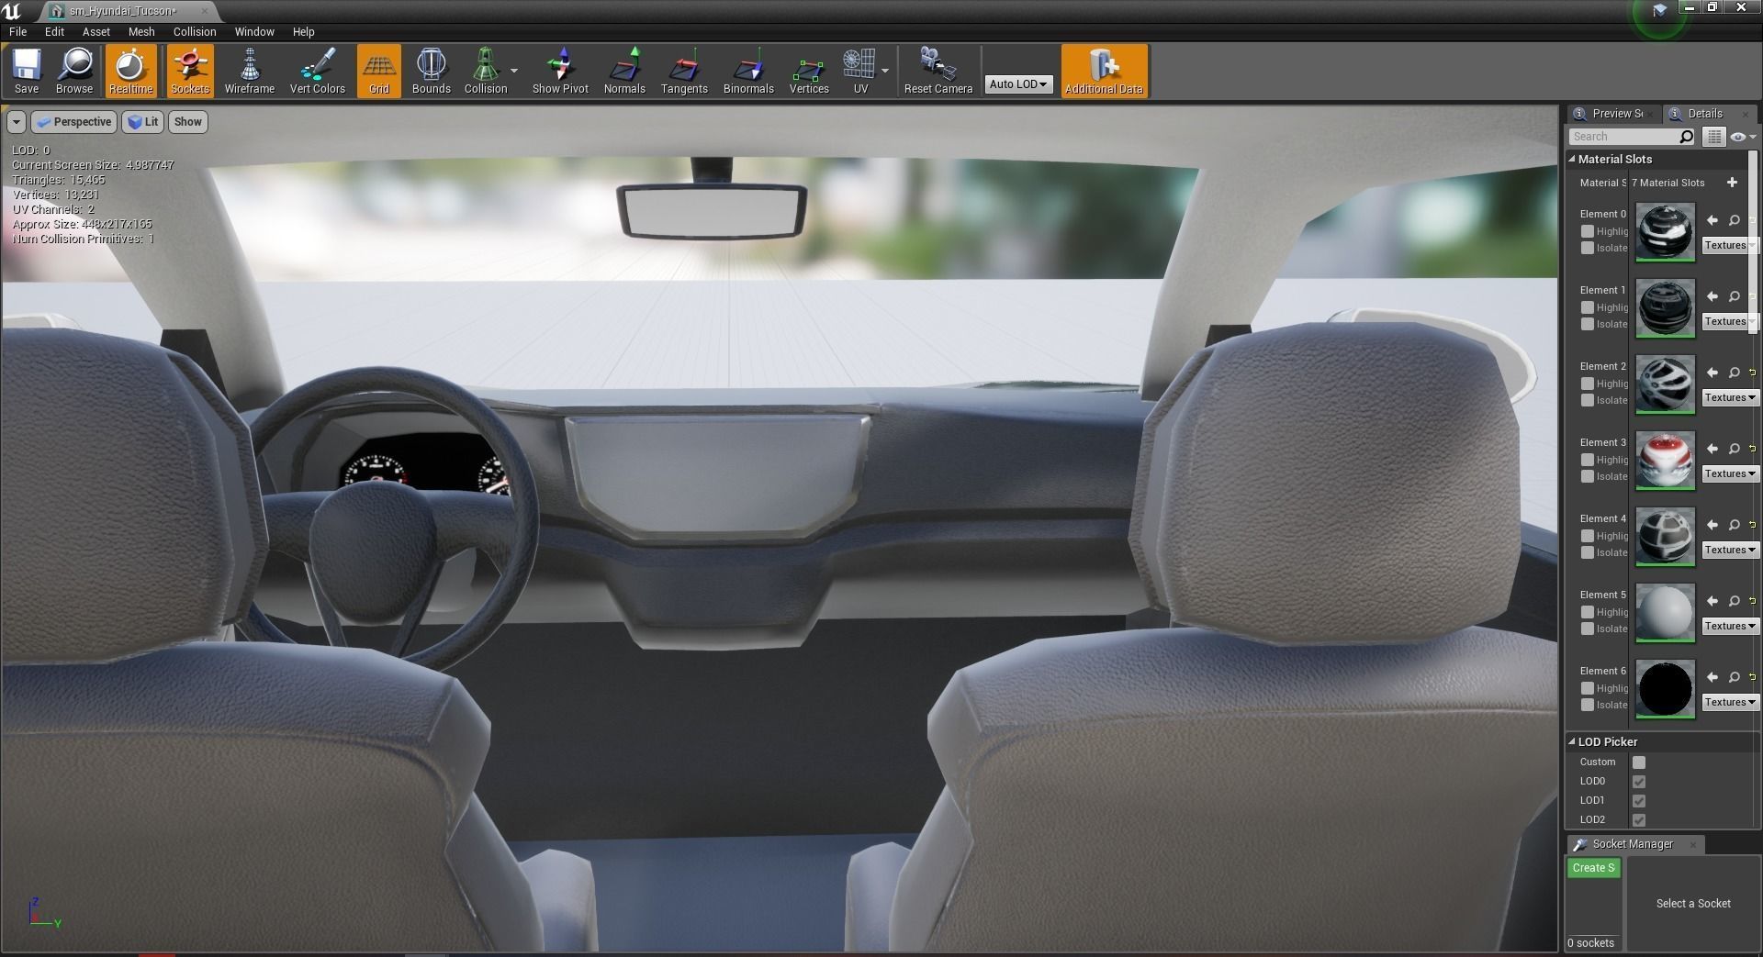The width and height of the screenshot is (1763, 957).
Task: Add material slot plus icon
Action: click(1732, 183)
